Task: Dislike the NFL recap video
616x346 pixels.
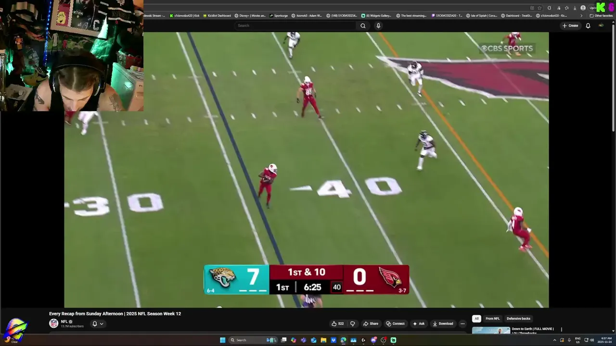Action: [352, 323]
